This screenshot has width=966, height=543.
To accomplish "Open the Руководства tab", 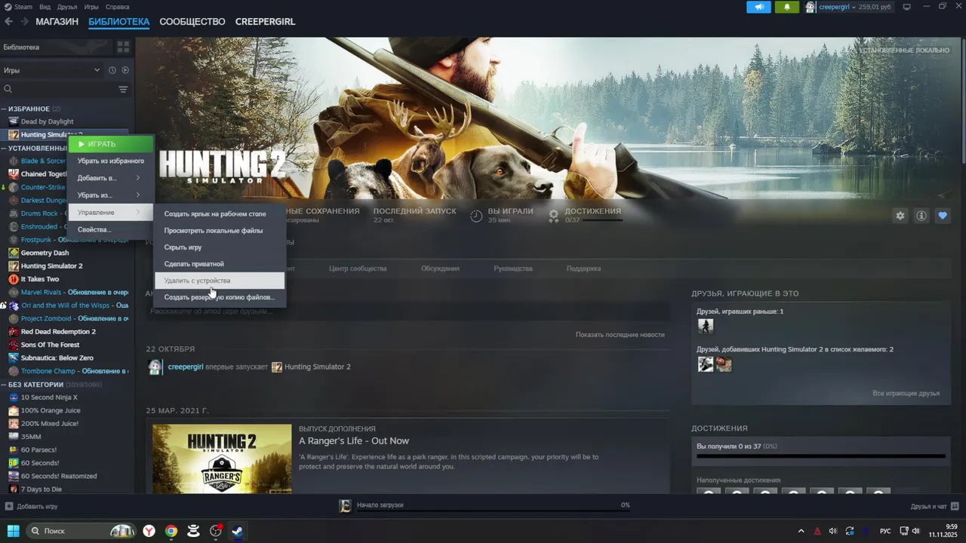I will (513, 268).
